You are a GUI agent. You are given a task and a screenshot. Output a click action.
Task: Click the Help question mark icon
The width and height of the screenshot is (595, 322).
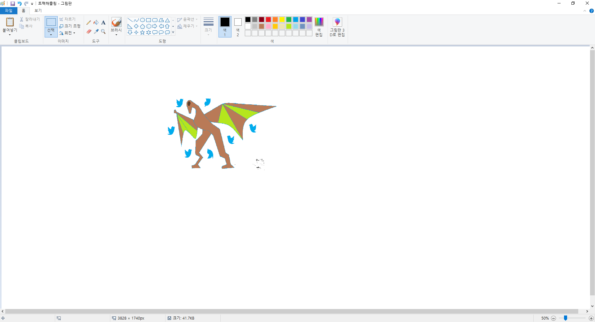(x=592, y=11)
